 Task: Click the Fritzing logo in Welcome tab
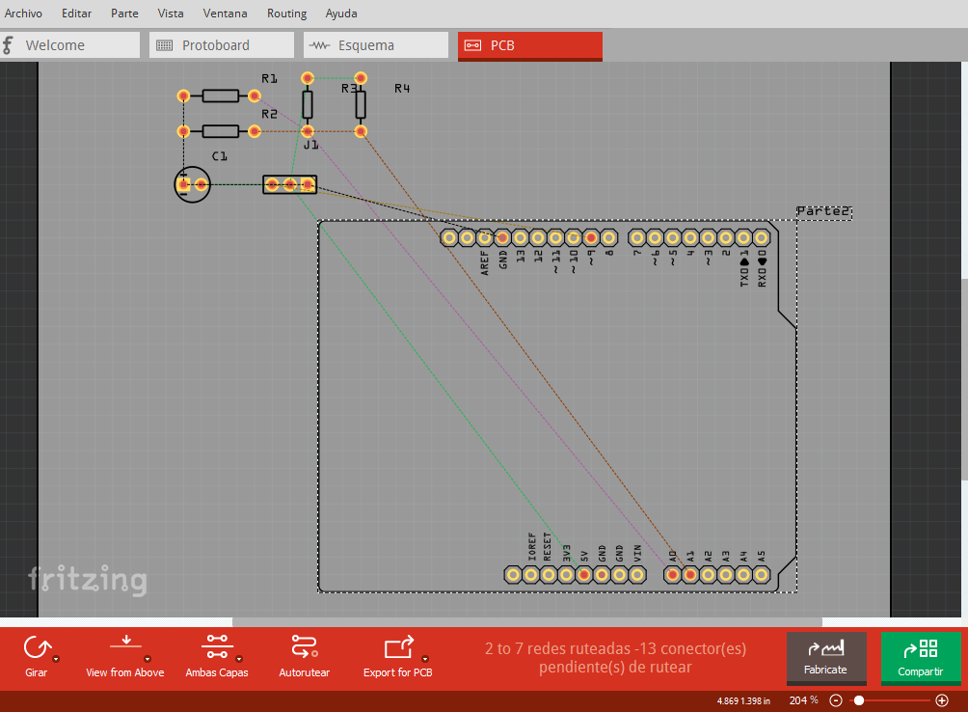[8, 45]
